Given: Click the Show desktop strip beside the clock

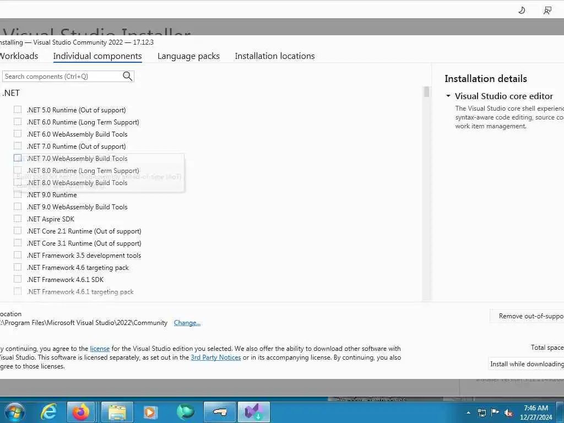Looking at the screenshot, I should point(560,412).
